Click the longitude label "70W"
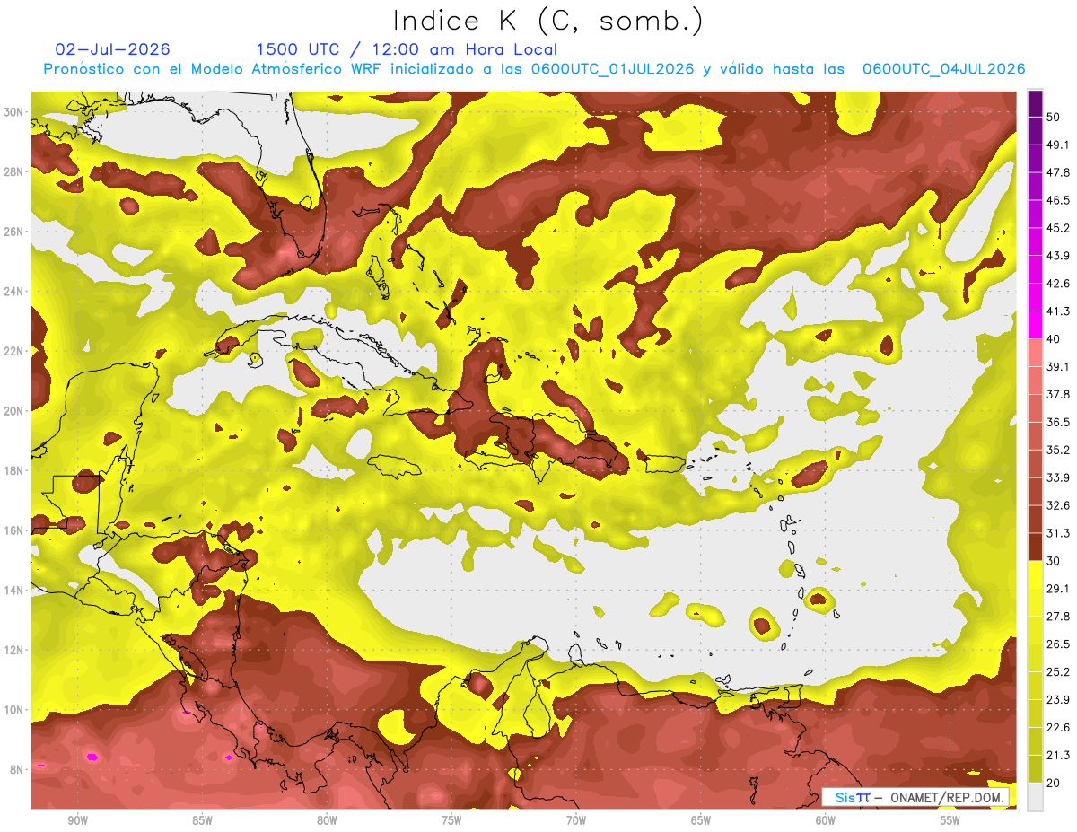The image size is (1077, 832). pos(576,821)
